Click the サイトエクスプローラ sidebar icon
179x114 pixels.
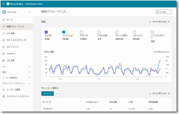click(3, 40)
